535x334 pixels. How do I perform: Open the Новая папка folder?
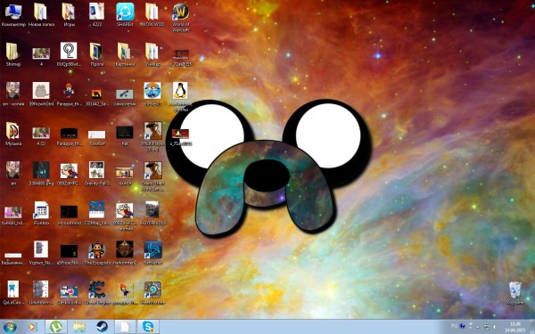(41, 14)
